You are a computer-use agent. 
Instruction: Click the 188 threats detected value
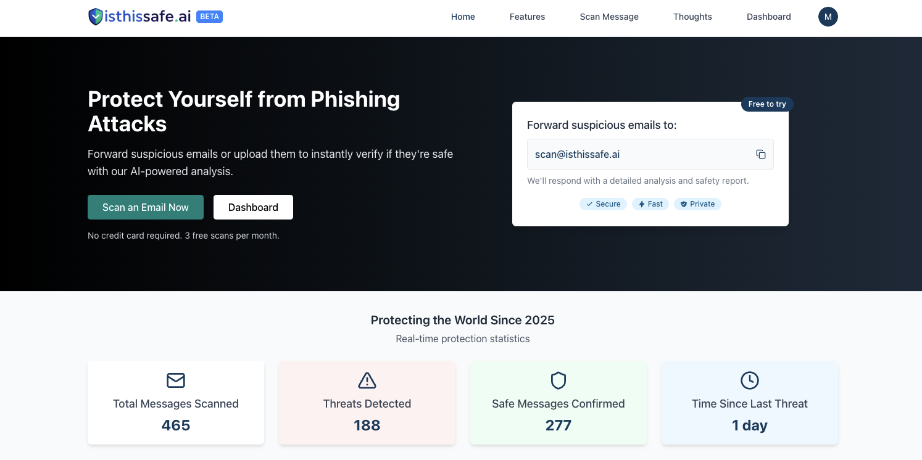click(367, 425)
